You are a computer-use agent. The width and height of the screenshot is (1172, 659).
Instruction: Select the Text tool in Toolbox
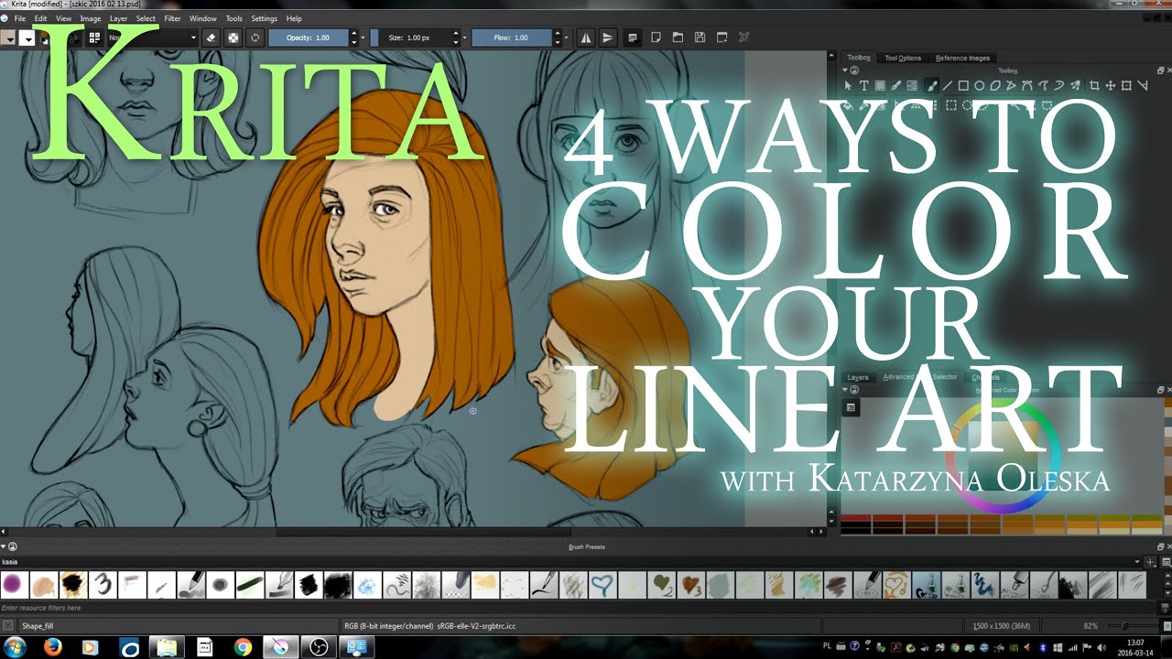pyautogui.click(x=863, y=85)
